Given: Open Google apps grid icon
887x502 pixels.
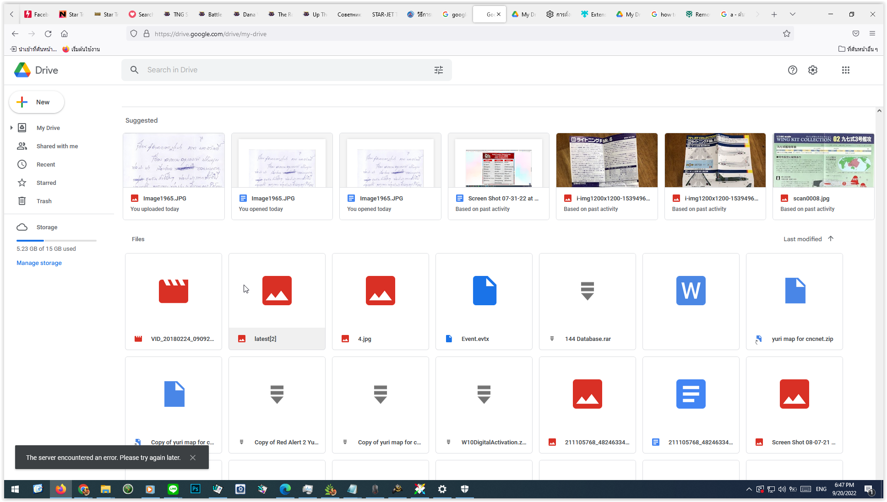Looking at the screenshot, I should pos(846,70).
